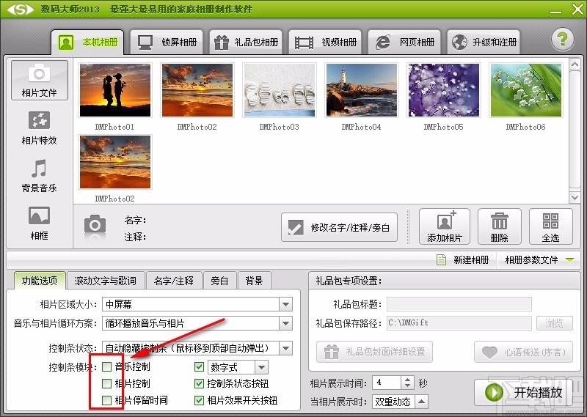Image resolution: width=587 pixels, height=417 pixels.
Task: Open the 相片文件 photo files panel
Action: (40, 80)
